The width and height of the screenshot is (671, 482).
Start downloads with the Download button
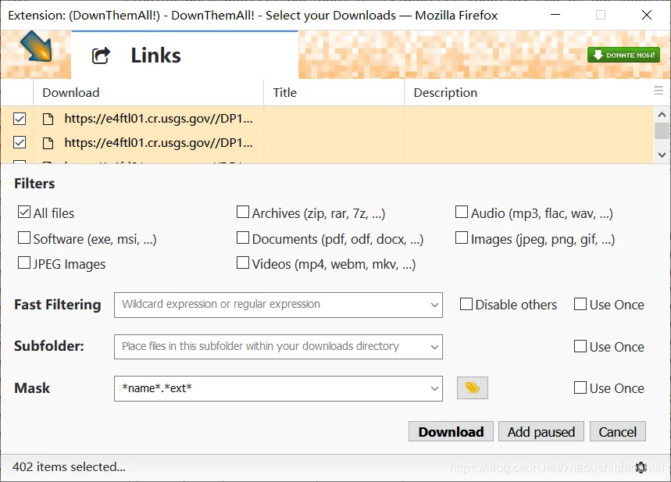point(451,431)
